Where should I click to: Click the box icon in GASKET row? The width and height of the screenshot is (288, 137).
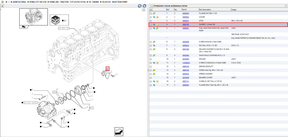pyautogui.click(x=157, y=24)
